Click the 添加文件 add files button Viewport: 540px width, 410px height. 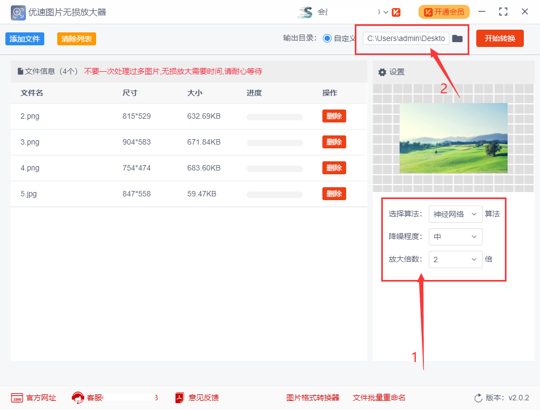pyautogui.click(x=24, y=38)
